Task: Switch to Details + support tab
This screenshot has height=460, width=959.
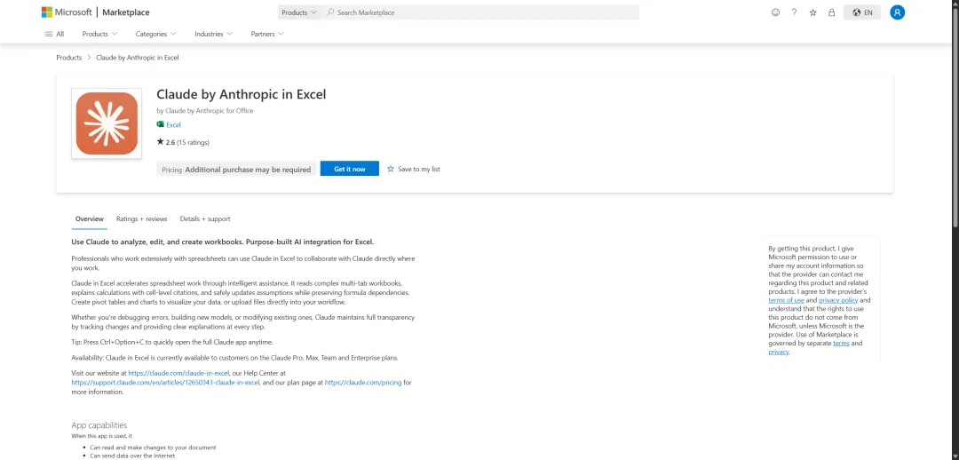Action: pos(205,219)
